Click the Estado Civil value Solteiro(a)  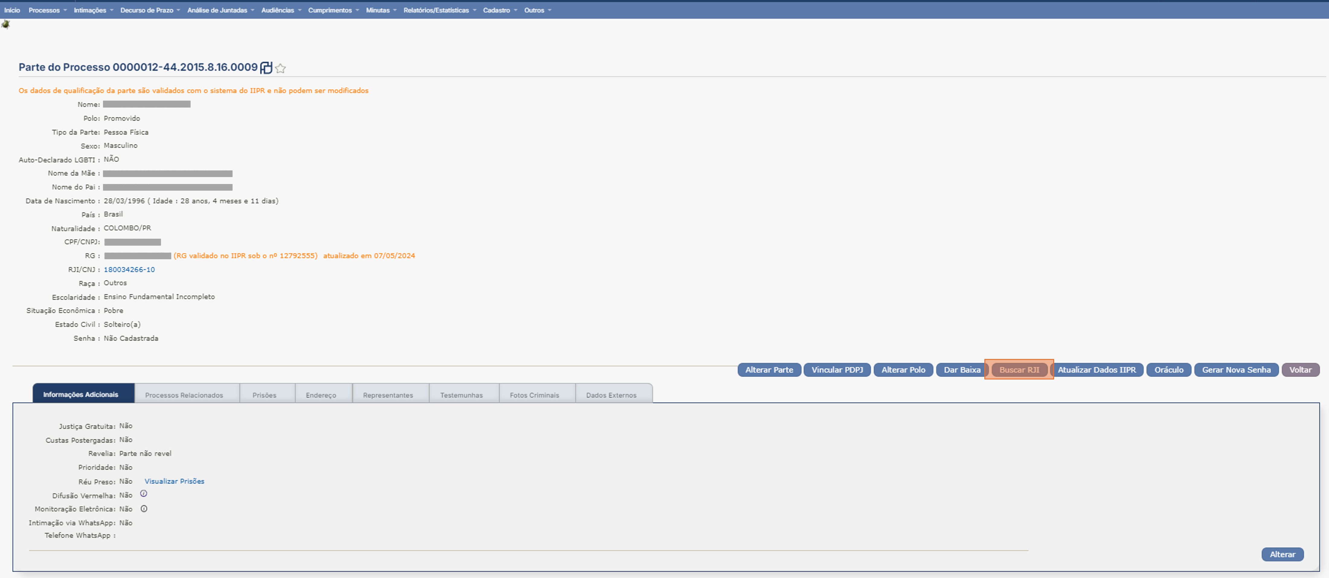point(122,325)
